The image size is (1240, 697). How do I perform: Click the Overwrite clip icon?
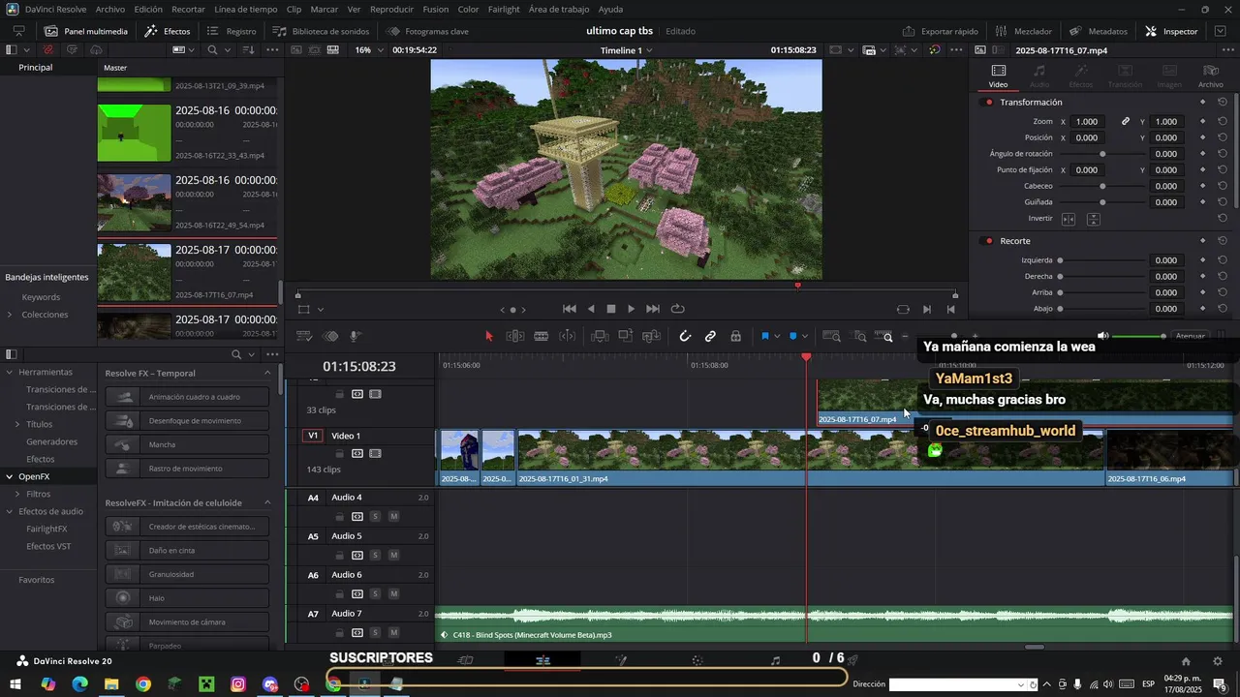[x=626, y=336]
